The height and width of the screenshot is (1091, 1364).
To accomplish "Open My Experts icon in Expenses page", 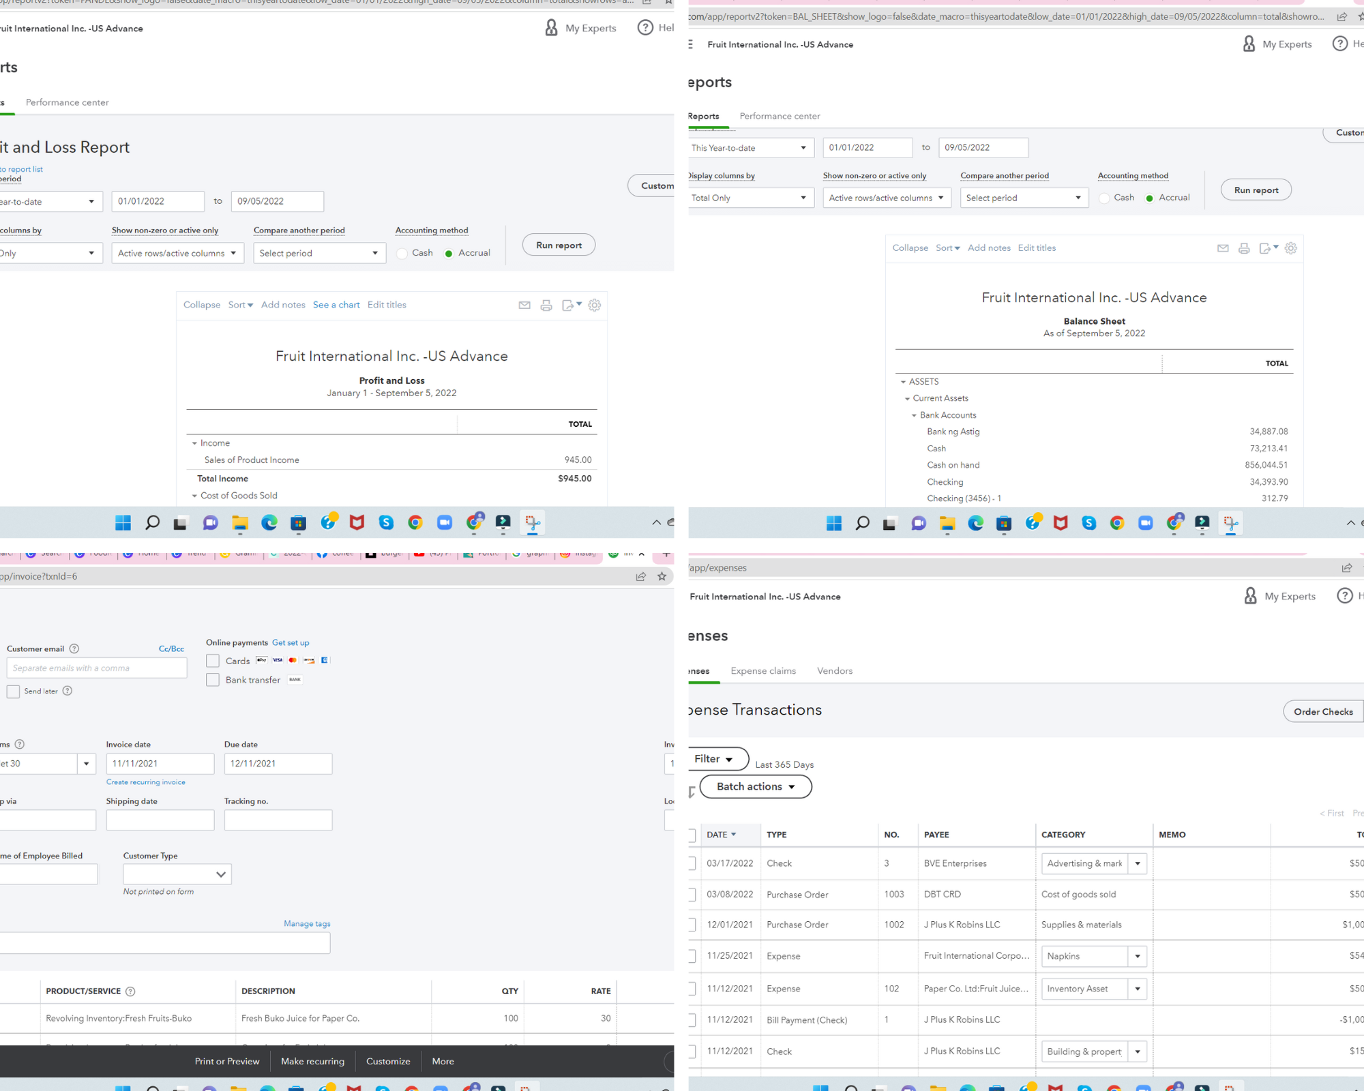I will click(1250, 596).
